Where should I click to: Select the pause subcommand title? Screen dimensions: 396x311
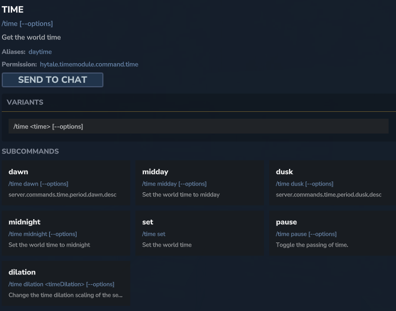[x=286, y=222]
